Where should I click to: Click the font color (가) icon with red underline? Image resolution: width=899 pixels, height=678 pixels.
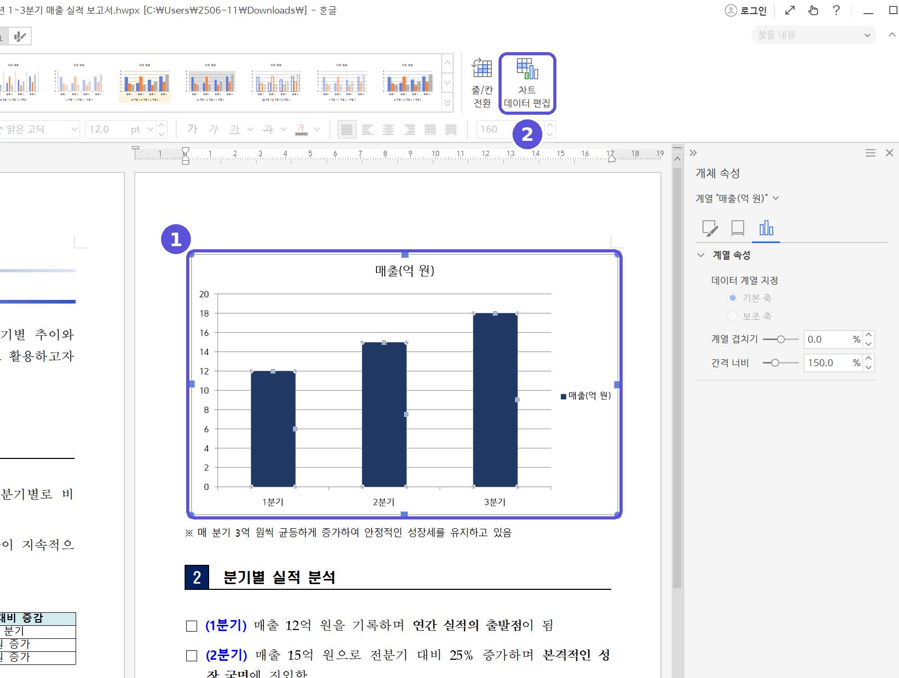pyautogui.click(x=301, y=129)
